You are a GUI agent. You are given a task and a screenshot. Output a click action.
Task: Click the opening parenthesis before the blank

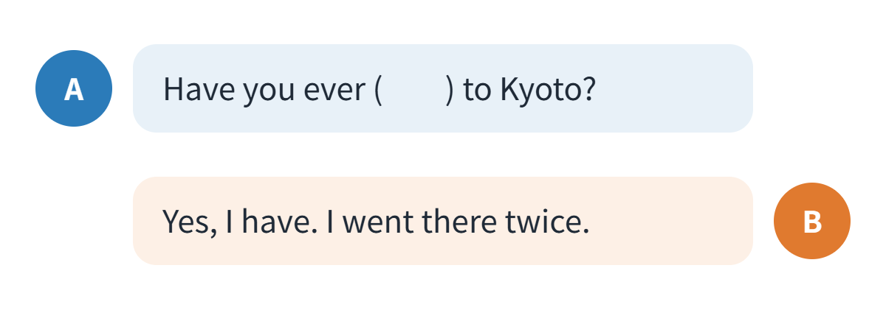coord(377,91)
